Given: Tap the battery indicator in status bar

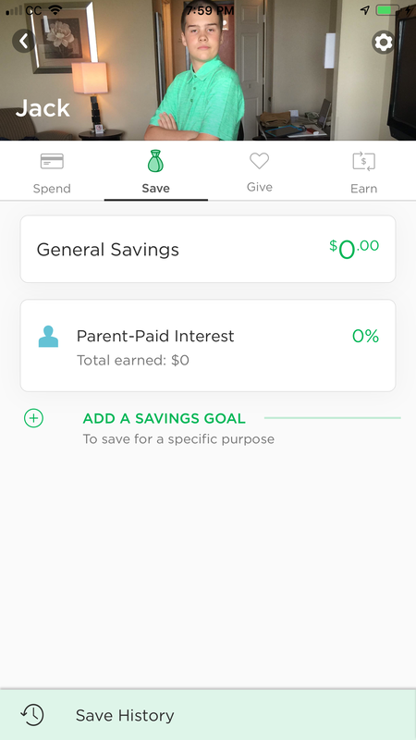Looking at the screenshot, I should click(388, 10).
